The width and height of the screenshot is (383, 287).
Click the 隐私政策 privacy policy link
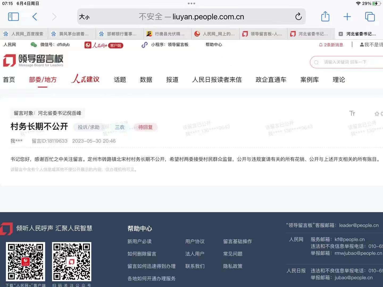click(233, 266)
